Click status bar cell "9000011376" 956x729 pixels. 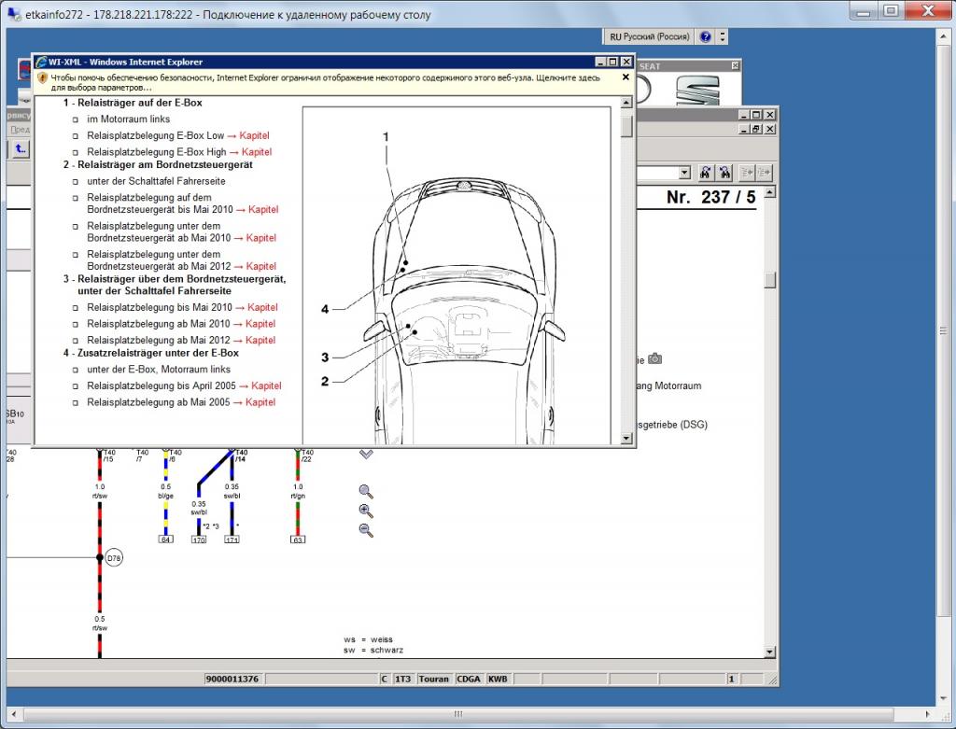232,679
